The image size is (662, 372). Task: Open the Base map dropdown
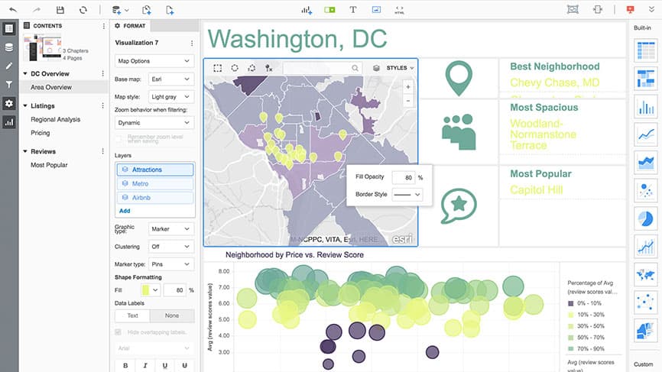tap(171, 79)
